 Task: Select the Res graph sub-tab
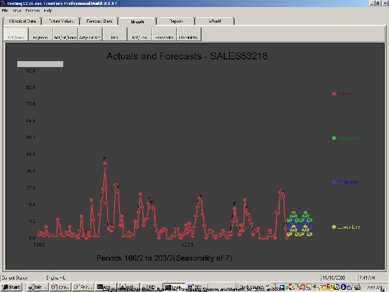pos(115,34)
